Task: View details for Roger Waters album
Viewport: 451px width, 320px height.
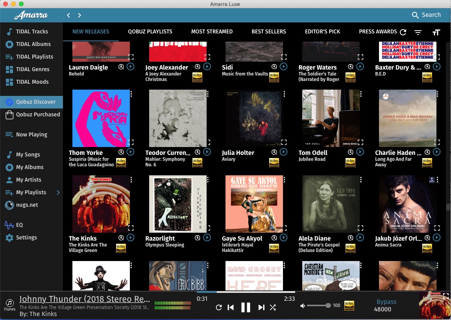Action: point(351,67)
